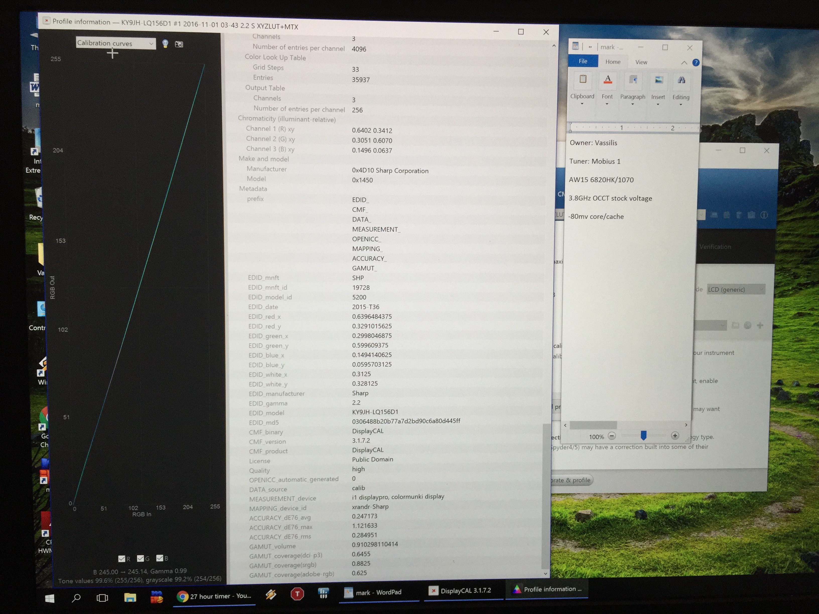
Task: Toggle the G channel checkbox
Action: pyautogui.click(x=140, y=558)
